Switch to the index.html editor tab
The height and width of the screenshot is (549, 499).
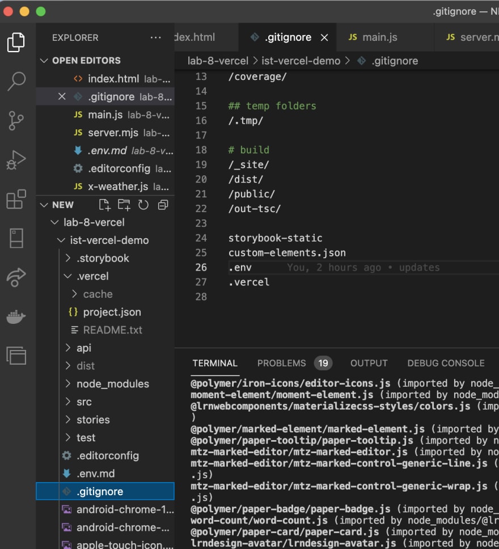point(206,37)
